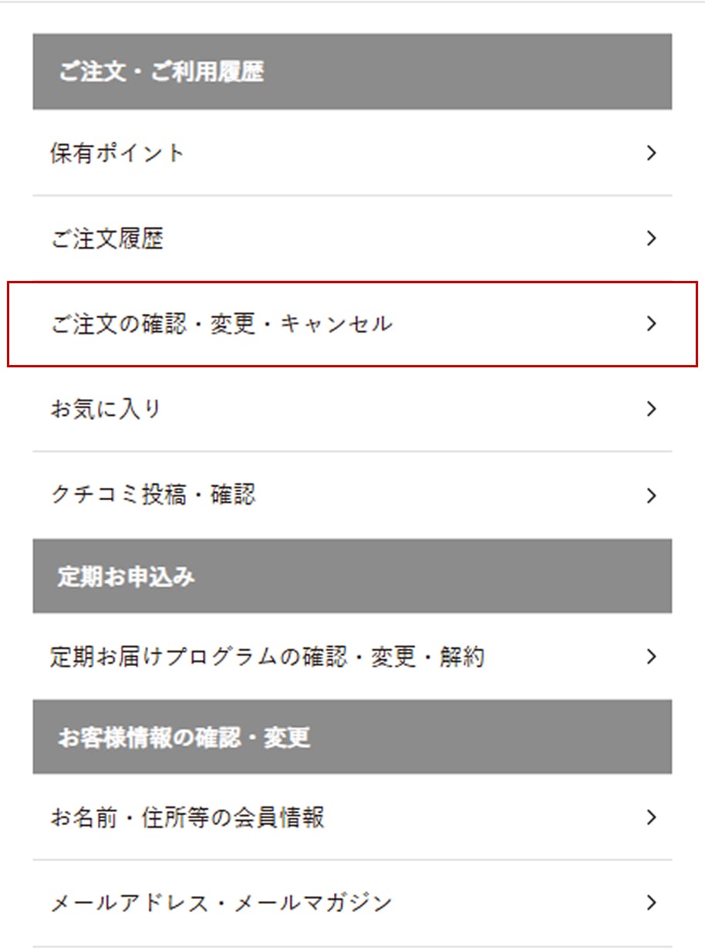Open the ご注文履歴 menu item
This screenshot has width=705, height=950.
pos(106,239)
